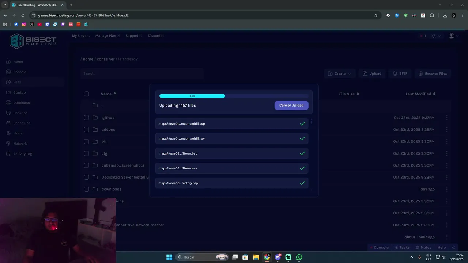Click the BisectHosting logo
This screenshot has width=468, height=263.
[33, 41]
